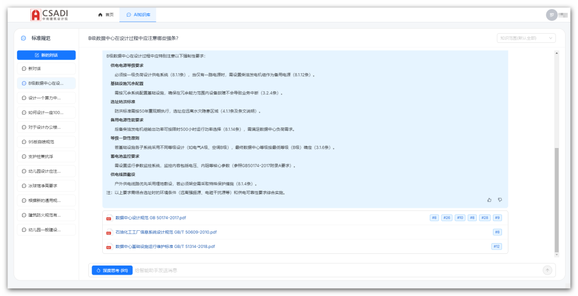Viewport: 578px width, 296px height.
Task: Open the 建筑防火规范有... conversation
Action: point(47,215)
